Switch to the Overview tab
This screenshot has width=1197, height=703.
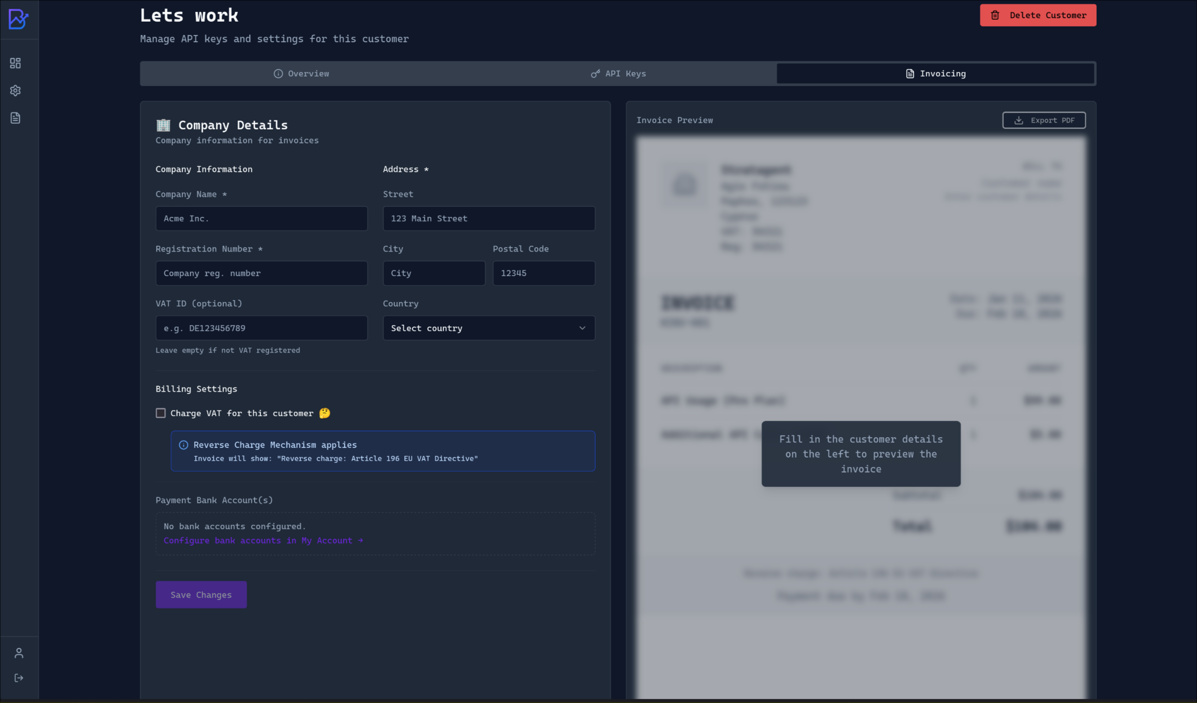pyautogui.click(x=302, y=74)
